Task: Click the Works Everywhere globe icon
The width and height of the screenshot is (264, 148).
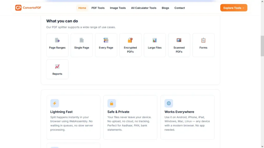Action: (169, 103)
